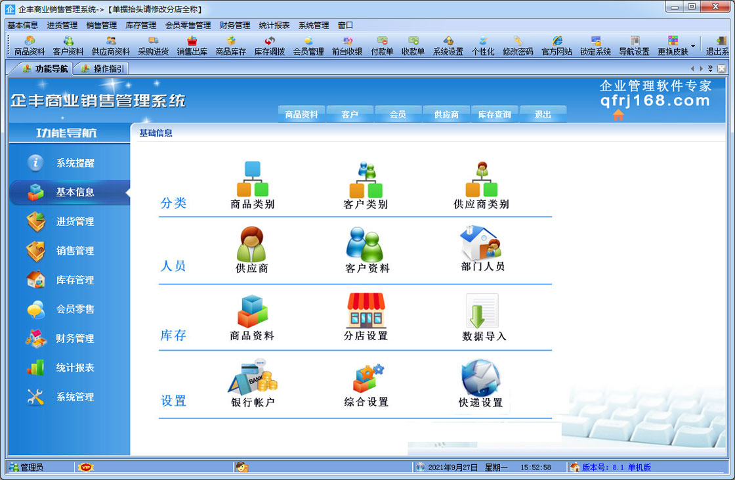Image resolution: width=735 pixels, height=480 pixels.
Task: Open 部门人员 house icon
Action: coord(481,244)
